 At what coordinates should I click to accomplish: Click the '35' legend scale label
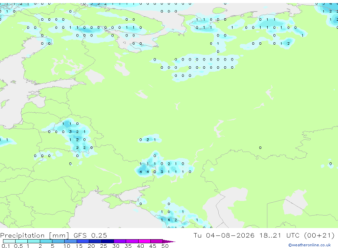tap(128, 246)
